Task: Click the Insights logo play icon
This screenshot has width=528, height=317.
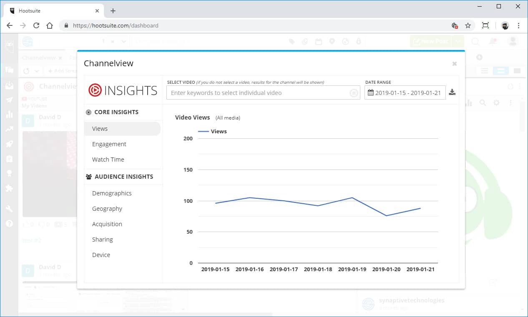Action: 95,90
